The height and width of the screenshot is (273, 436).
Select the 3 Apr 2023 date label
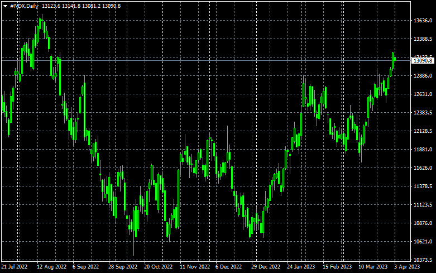pyautogui.click(x=408, y=267)
